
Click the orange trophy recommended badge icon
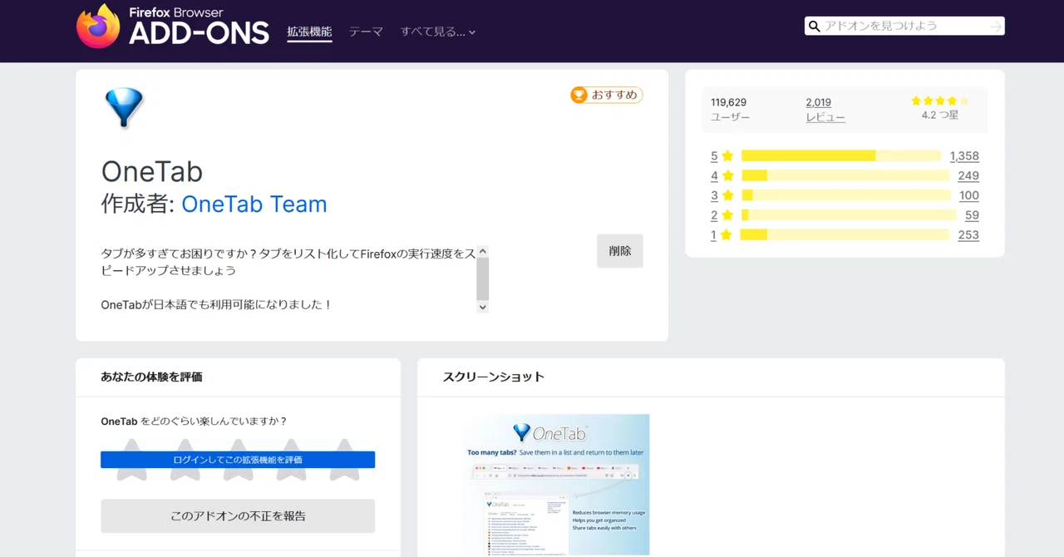pyautogui.click(x=579, y=95)
